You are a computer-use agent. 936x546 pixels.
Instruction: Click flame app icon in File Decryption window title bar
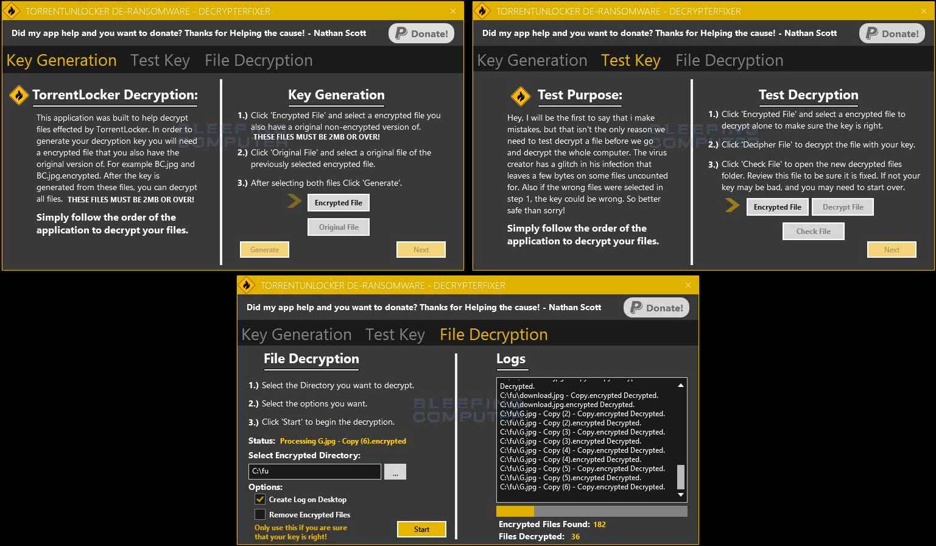pyautogui.click(x=247, y=285)
